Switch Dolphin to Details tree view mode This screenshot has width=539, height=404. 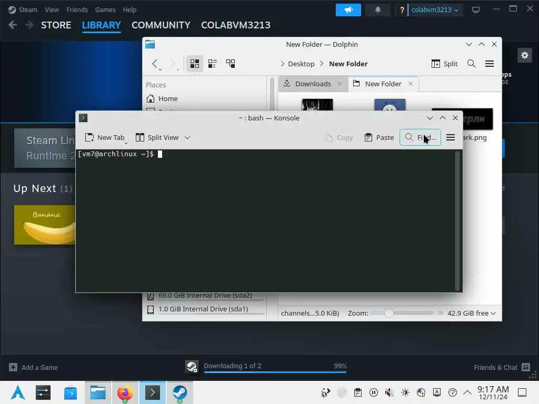231,64
